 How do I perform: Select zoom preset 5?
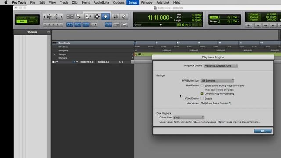pyautogui.click(x=61, y=25)
